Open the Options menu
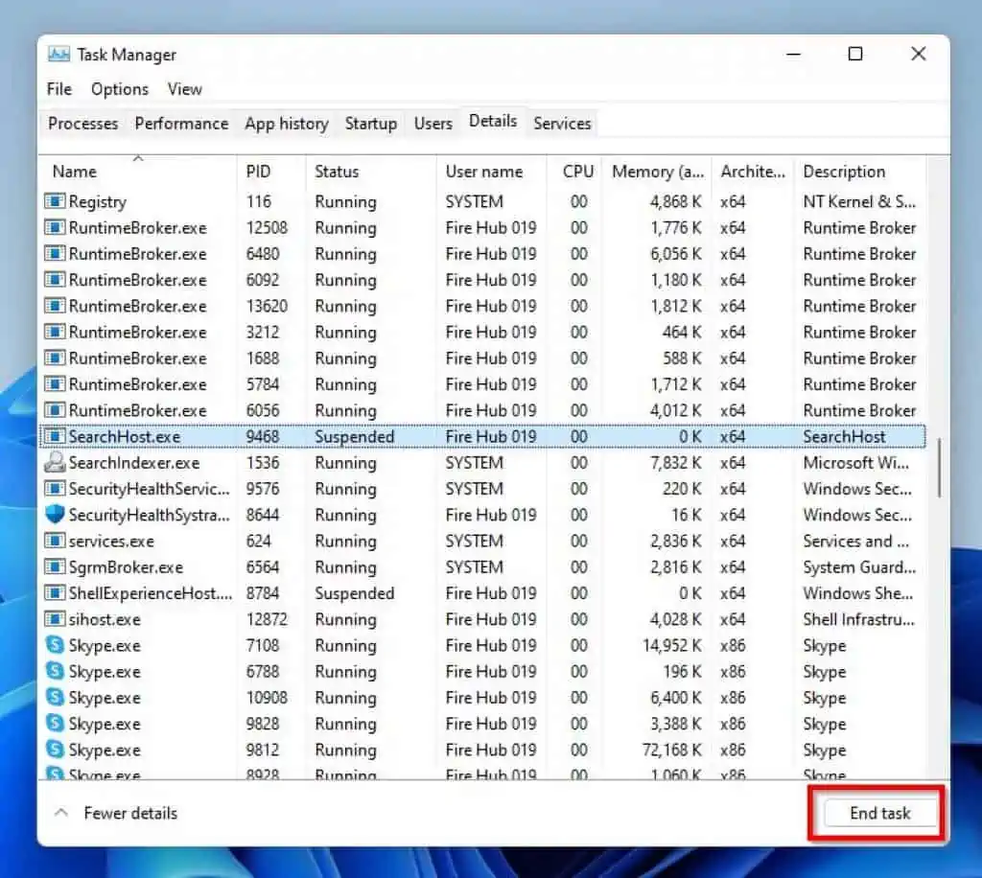This screenshot has height=878, width=982. pyautogui.click(x=119, y=88)
